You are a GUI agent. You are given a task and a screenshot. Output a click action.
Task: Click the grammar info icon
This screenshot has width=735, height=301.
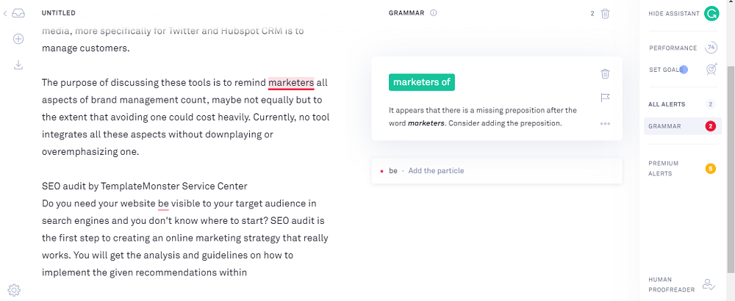pyautogui.click(x=434, y=13)
